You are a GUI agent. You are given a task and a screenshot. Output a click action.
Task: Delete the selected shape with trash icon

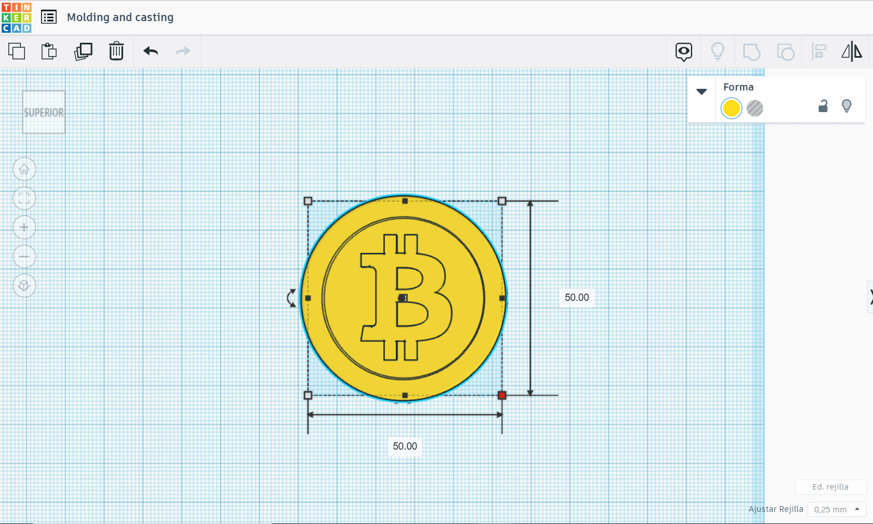click(x=116, y=51)
